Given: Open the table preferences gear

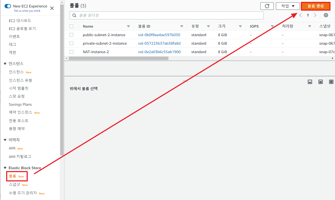Looking at the screenshot, I should pyautogui.click(x=326, y=15).
